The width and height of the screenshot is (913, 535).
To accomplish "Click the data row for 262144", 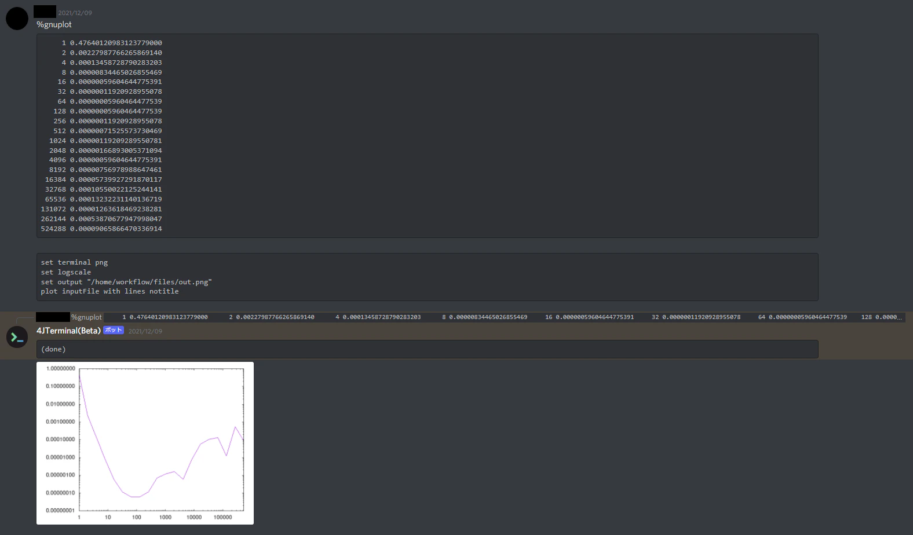I will pyautogui.click(x=101, y=219).
